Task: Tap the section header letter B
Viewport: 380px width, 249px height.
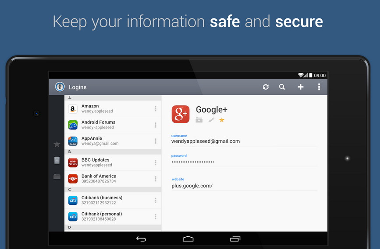Action: (70, 152)
